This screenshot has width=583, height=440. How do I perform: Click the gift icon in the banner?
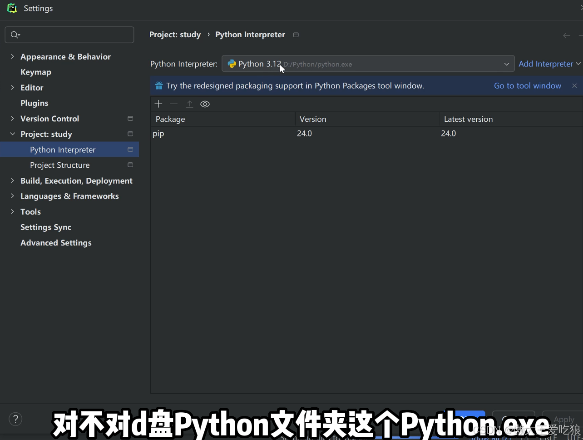pyautogui.click(x=159, y=85)
